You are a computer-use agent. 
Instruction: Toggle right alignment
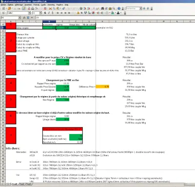tap(65, 13)
